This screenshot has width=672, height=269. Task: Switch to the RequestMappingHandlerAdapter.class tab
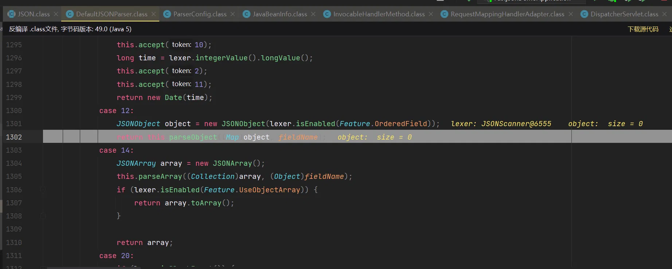(x=507, y=14)
